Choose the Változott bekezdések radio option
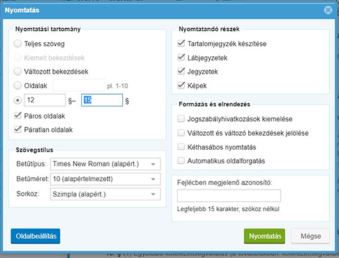The width and height of the screenshot is (339, 258). coord(18,71)
